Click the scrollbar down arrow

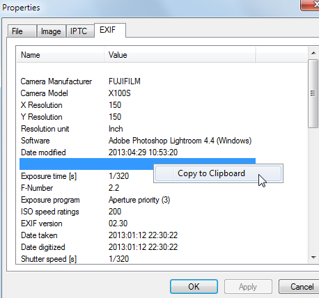(313, 257)
